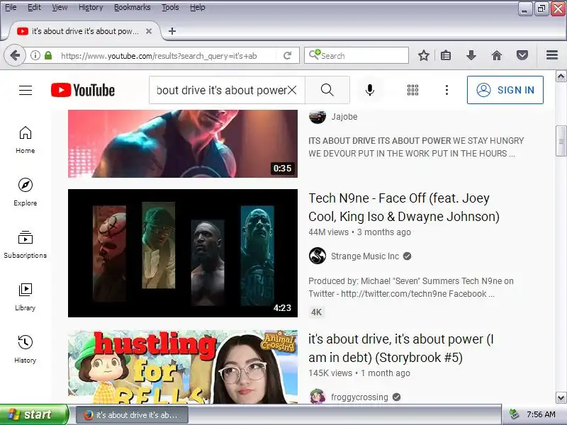Search with your voice microphone icon
The image size is (567, 425).
coord(369,90)
